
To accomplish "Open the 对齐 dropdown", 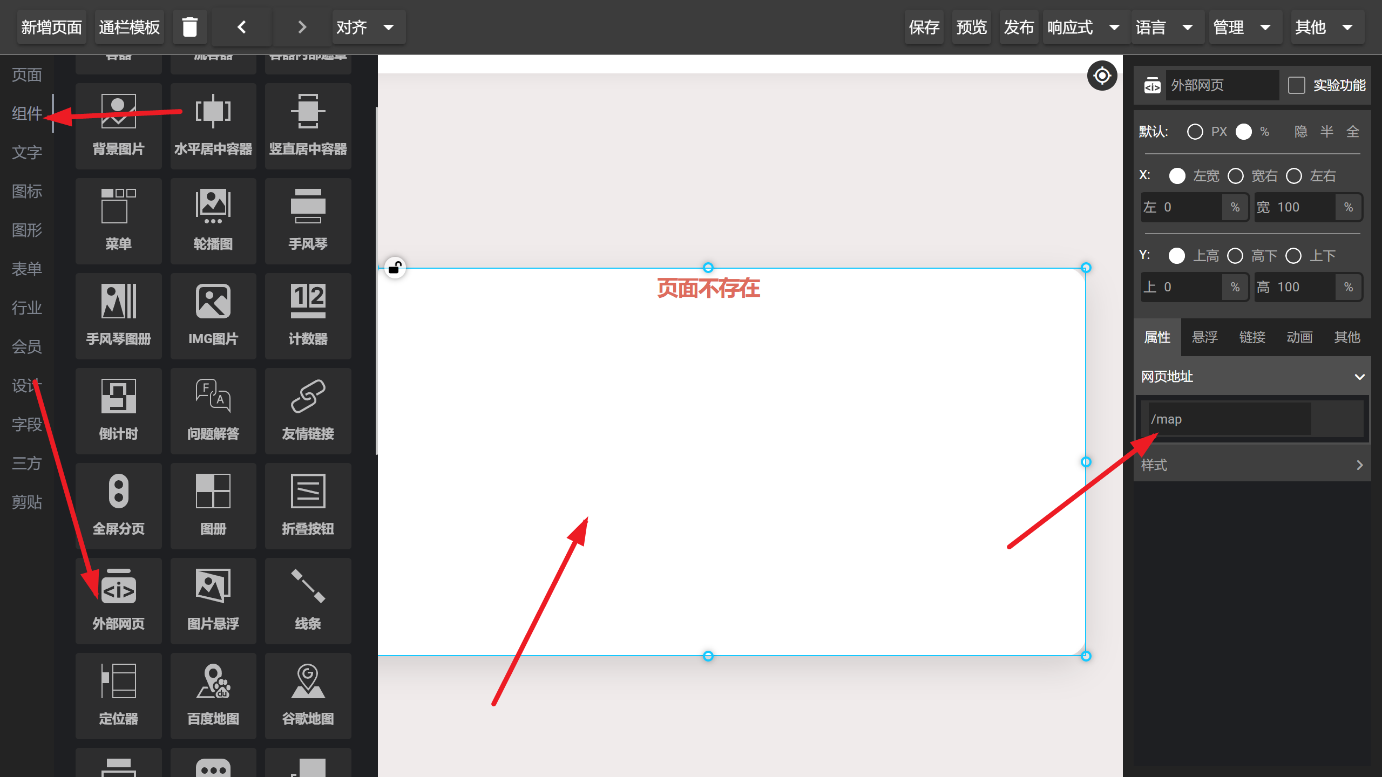I will [x=368, y=27].
